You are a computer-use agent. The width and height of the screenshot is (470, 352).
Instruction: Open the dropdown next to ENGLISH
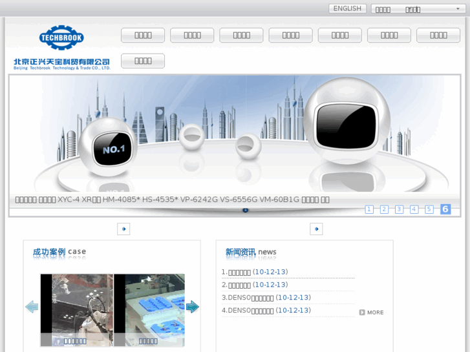pos(418,9)
